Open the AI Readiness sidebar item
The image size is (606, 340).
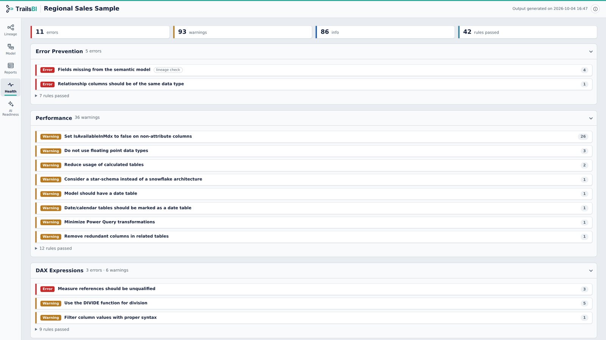click(11, 108)
